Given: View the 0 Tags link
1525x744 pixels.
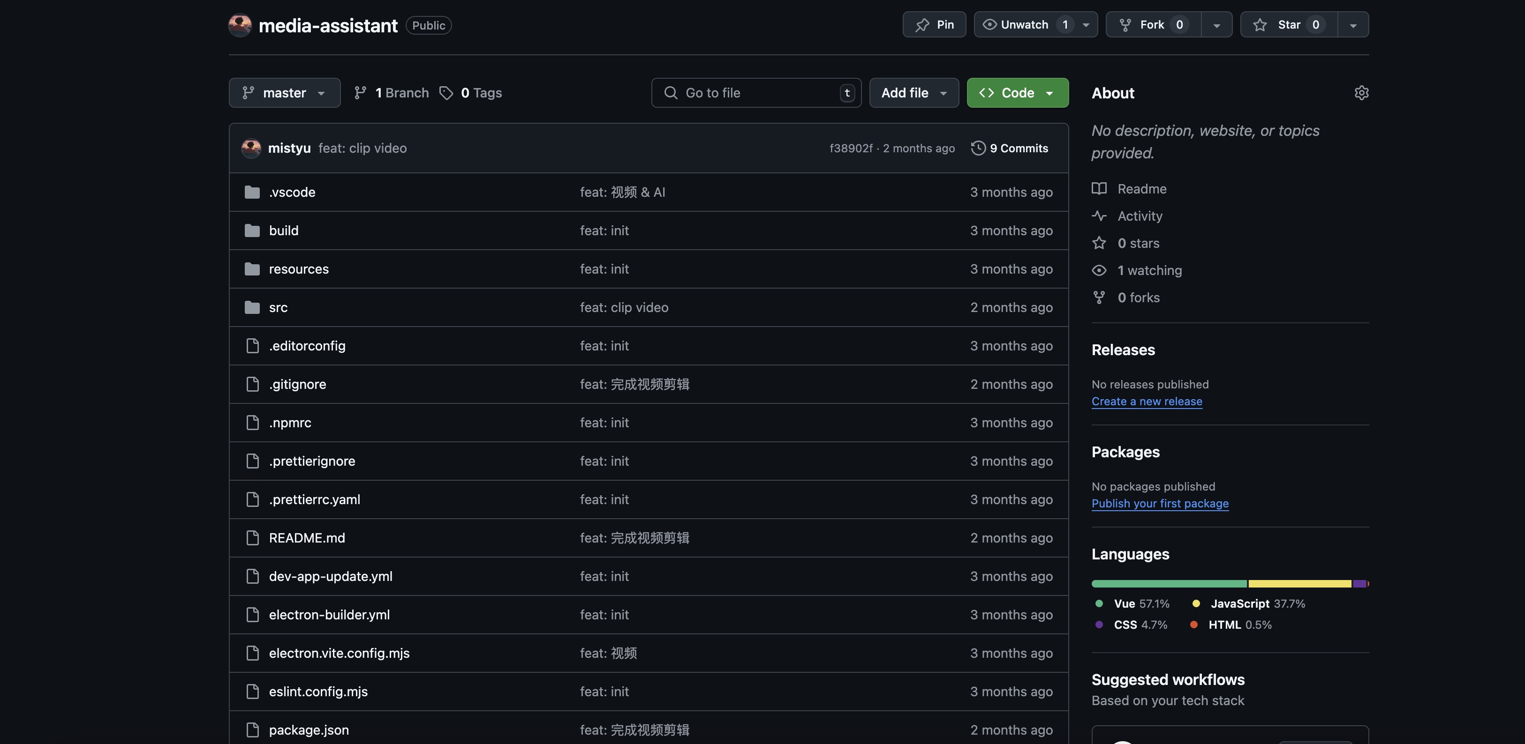Looking at the screenshot, I should [x=471, y=93].
